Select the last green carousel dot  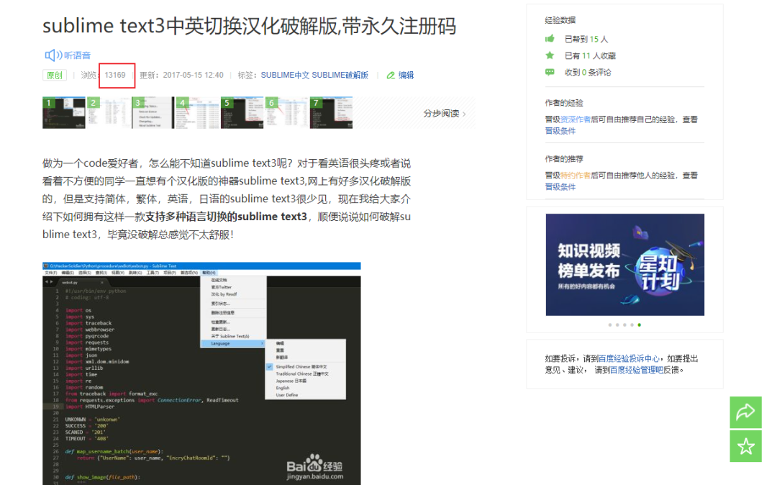point(639,325)
